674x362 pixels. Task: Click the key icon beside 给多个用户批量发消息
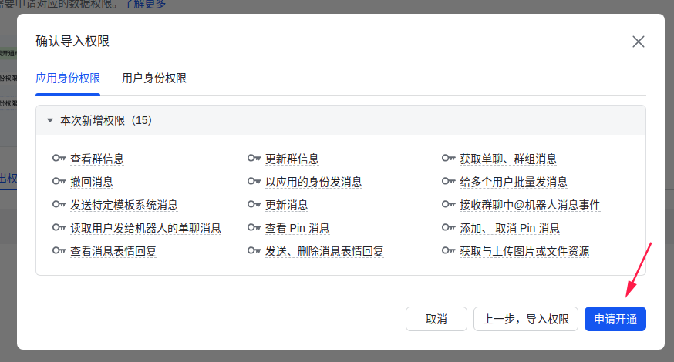pyautogui.click(x=448, y=182)
